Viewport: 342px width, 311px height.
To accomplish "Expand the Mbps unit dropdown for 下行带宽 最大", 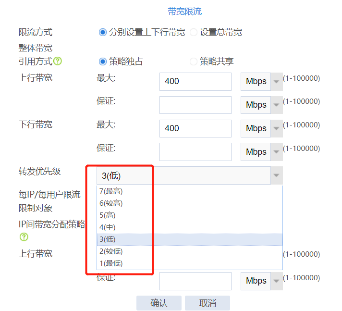I will coord(261,128).
